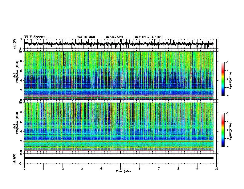Click time axis tick label "10"
The height and width of the screenshot is (189, 244).
(217, 169)
